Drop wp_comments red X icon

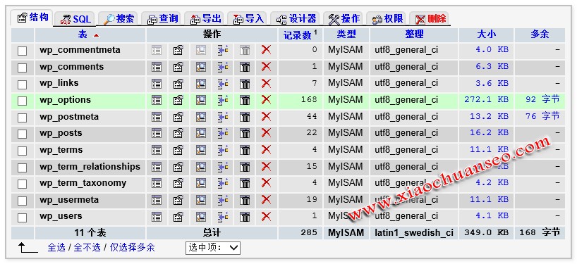tap(266, 67)
